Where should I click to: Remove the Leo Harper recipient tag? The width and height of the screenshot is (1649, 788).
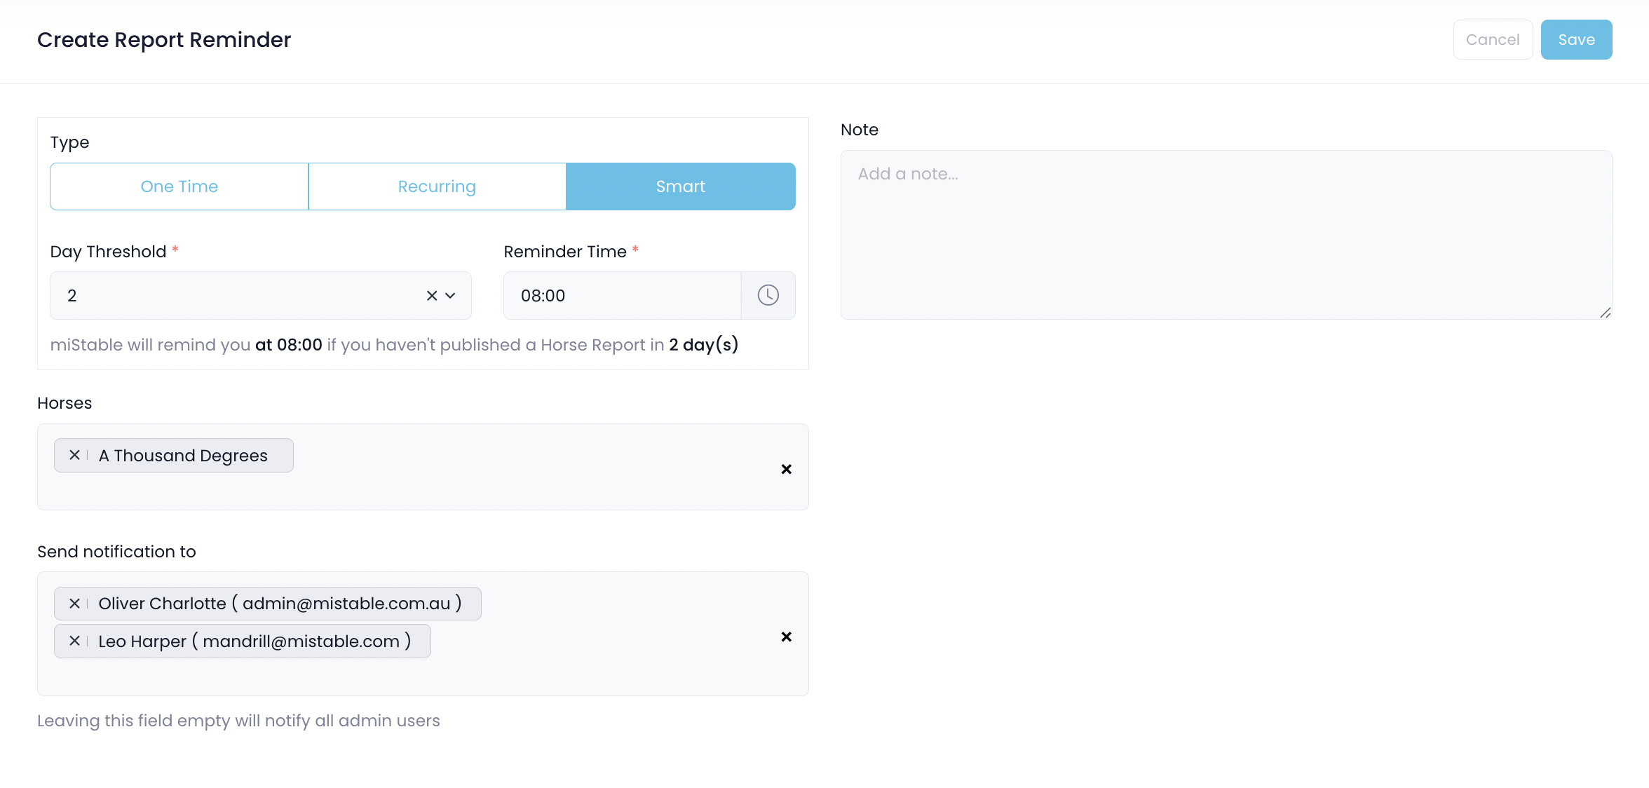(74, 641)
